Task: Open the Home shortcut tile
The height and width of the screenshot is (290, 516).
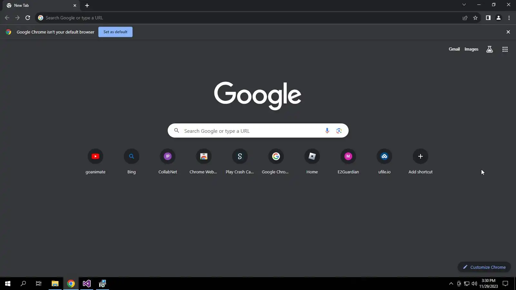Action: click(312, 162)
